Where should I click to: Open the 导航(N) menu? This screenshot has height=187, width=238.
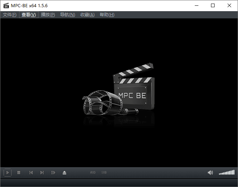click(68, 15)
